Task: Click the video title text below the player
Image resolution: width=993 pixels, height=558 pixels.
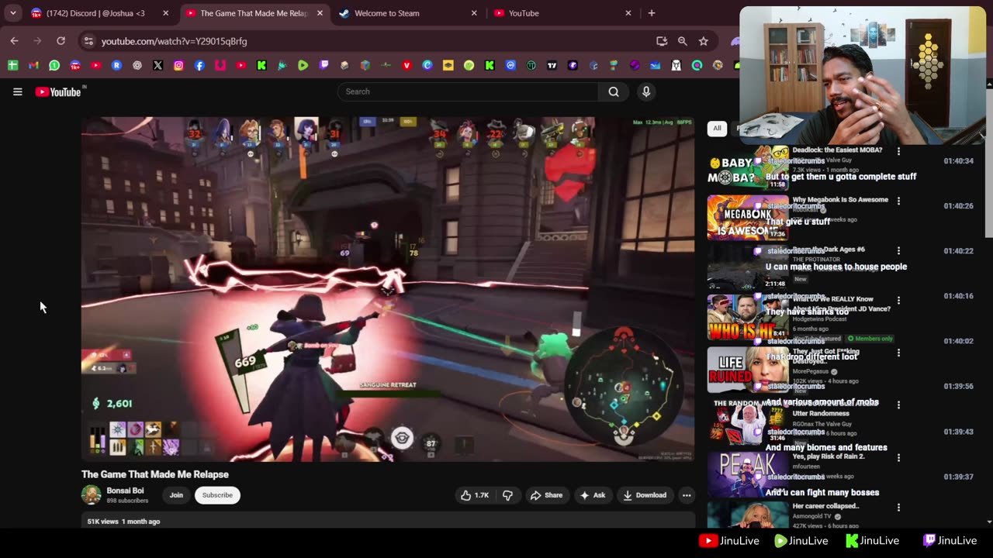Action: pyautogui.click(x=155, y=474)
